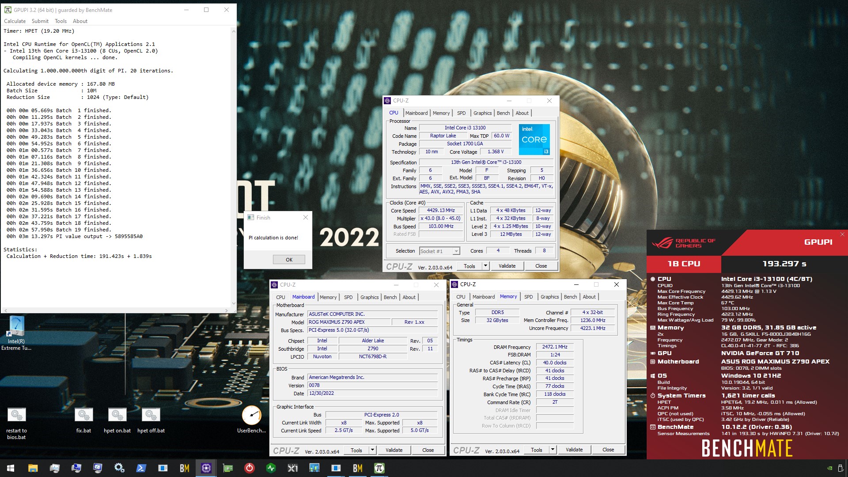Switch to the purple CPU-Z taskbar icon
This screenshot has width=848, height=477.
click(x=206, y=468)
